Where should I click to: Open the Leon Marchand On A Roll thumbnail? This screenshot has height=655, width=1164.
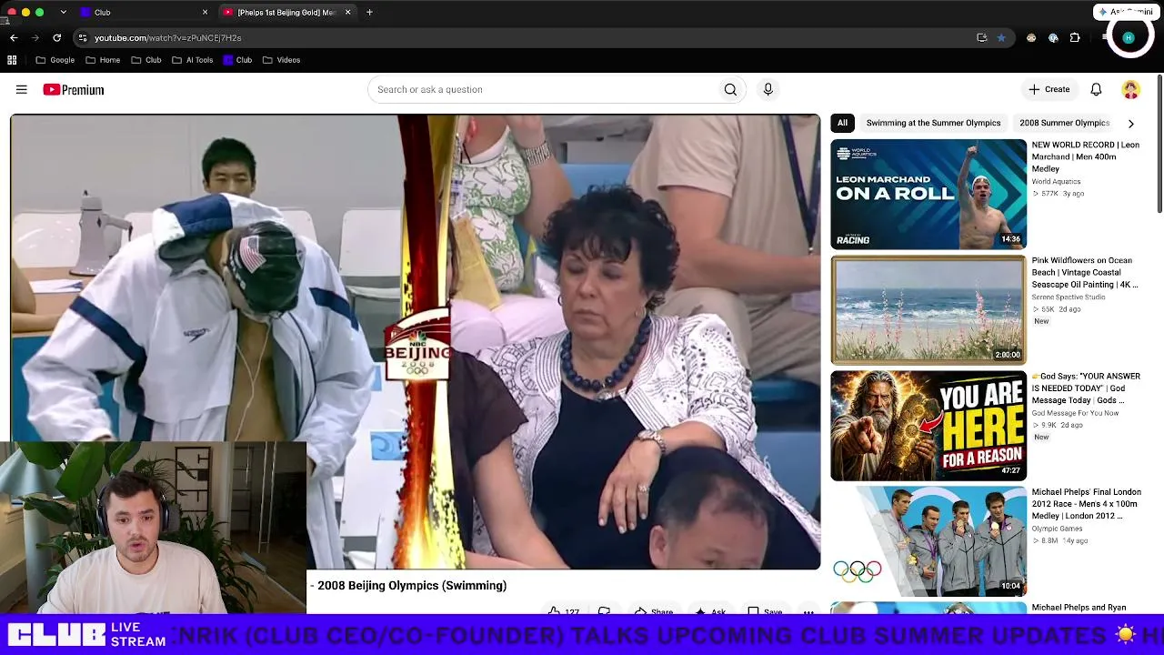[928, 194]
